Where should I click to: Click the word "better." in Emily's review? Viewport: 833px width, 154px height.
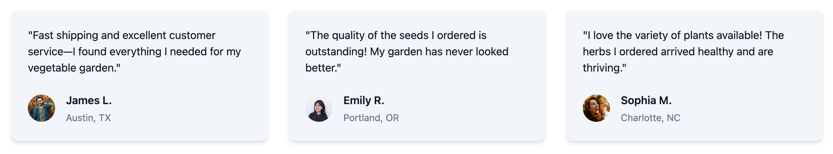(x=323, y=68)
